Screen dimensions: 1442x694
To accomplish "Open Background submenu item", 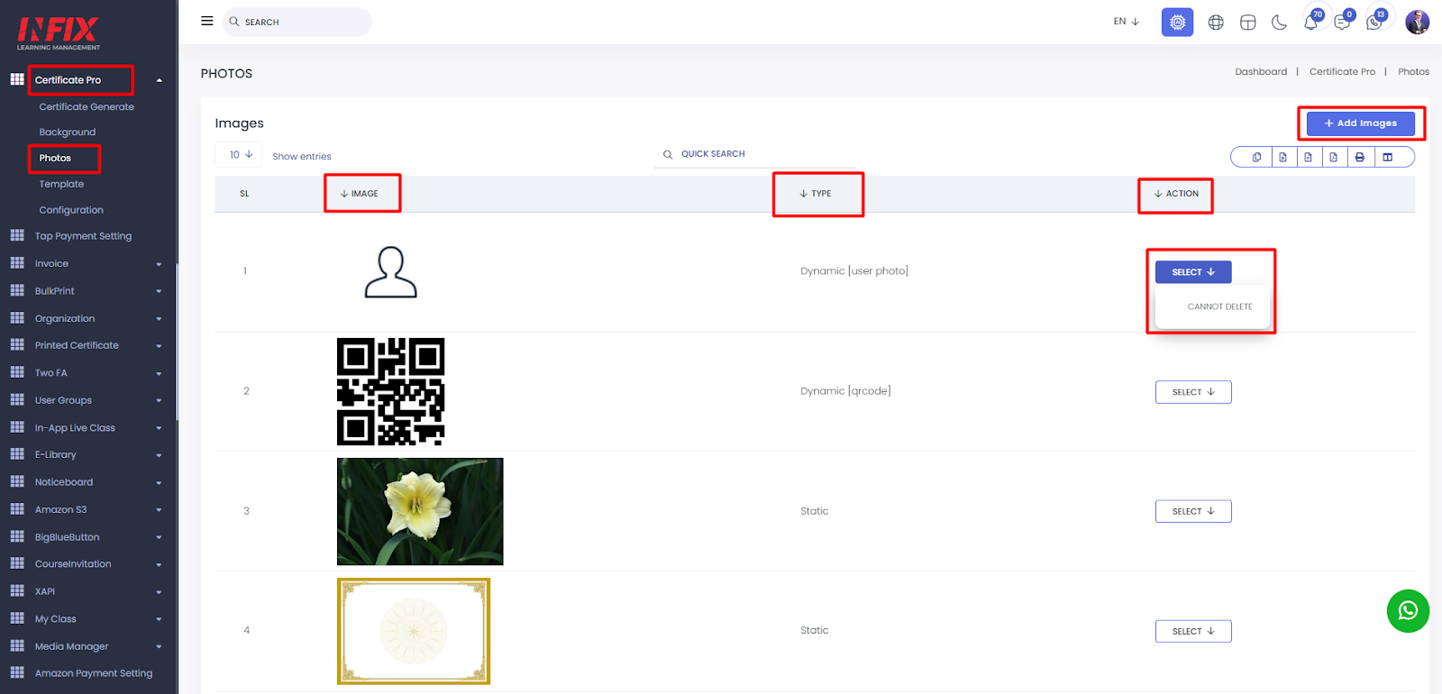I will tap(67, 132).
